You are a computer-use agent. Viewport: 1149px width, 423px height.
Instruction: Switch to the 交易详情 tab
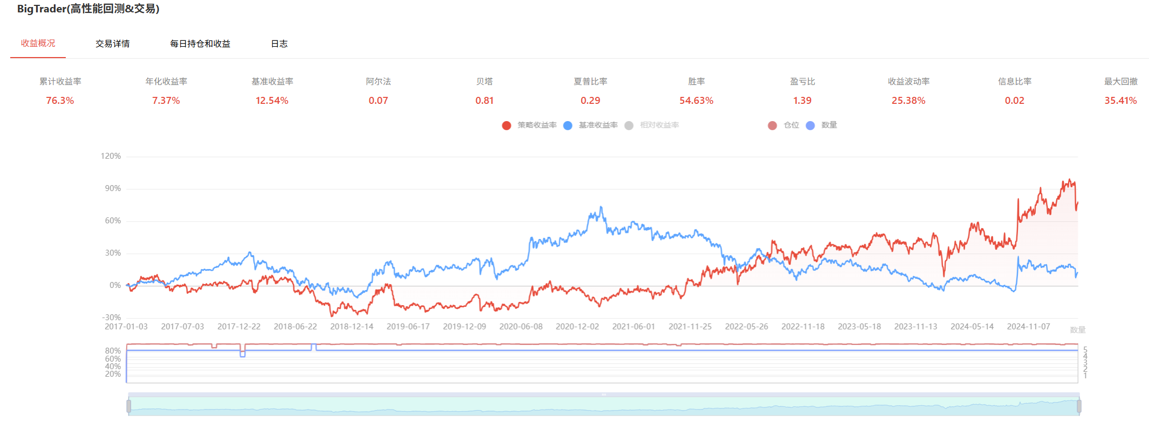[112, 44]
